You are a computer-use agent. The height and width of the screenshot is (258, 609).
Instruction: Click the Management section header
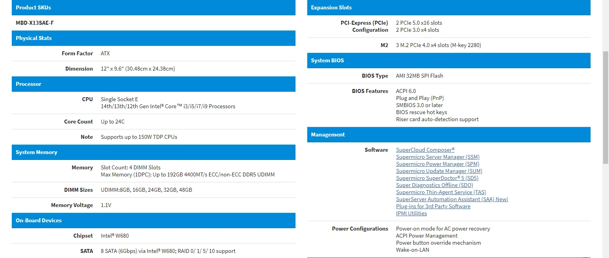tap(449, 134)
